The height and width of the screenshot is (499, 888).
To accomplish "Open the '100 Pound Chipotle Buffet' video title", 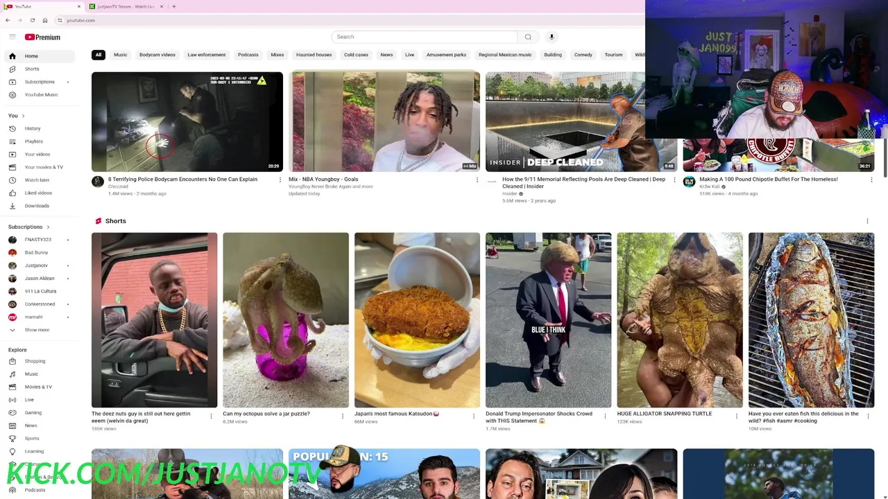I will tap(769, 180).
